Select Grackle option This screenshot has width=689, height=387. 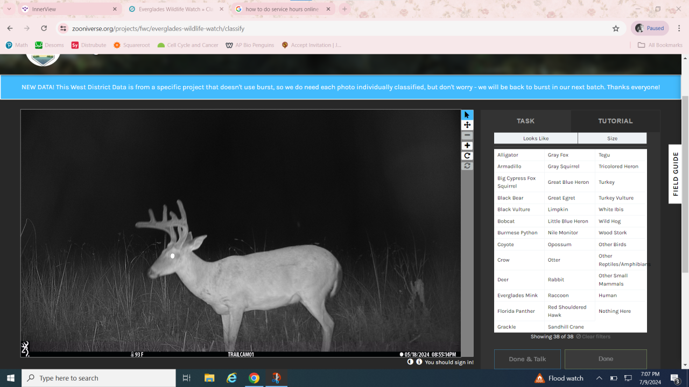pyautogui.click(x=519, y=327)
